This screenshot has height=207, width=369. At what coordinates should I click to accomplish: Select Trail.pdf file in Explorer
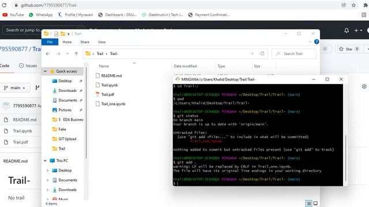(x=105, y=94)
